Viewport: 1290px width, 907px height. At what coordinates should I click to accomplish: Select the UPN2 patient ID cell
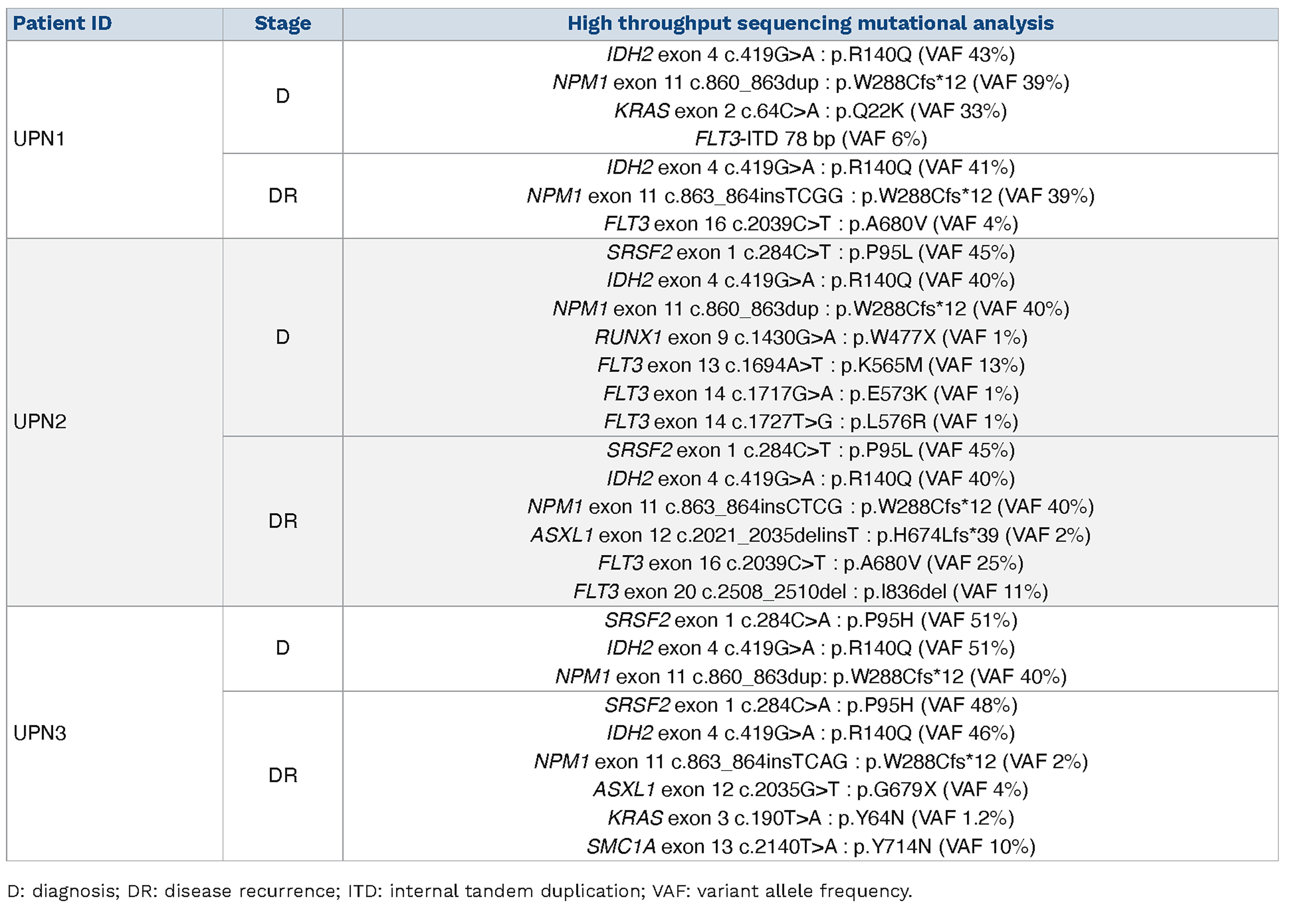pyautogui.click(x=40, y=422)
